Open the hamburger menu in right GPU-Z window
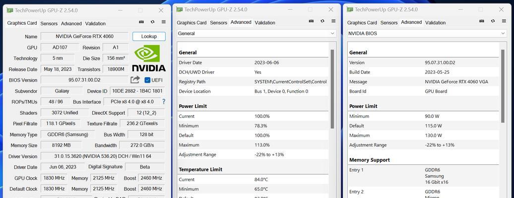The image size is (514, 198). coord(504,21)
